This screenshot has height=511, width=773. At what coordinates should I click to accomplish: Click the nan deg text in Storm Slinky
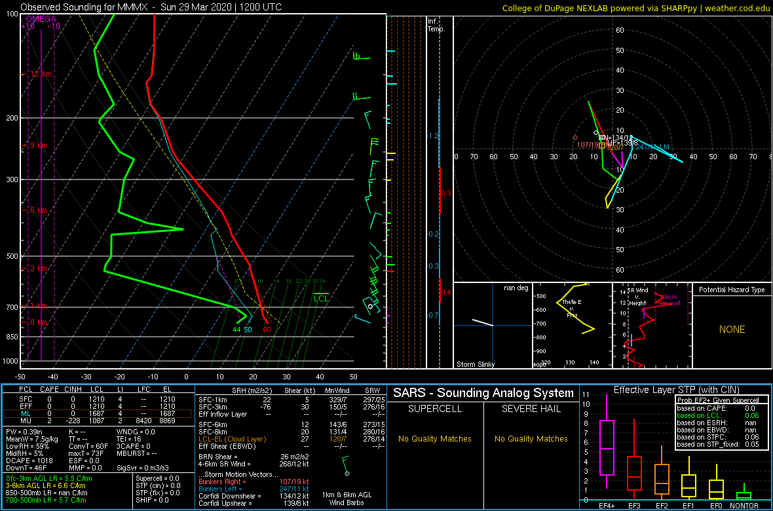click(516, 288)
